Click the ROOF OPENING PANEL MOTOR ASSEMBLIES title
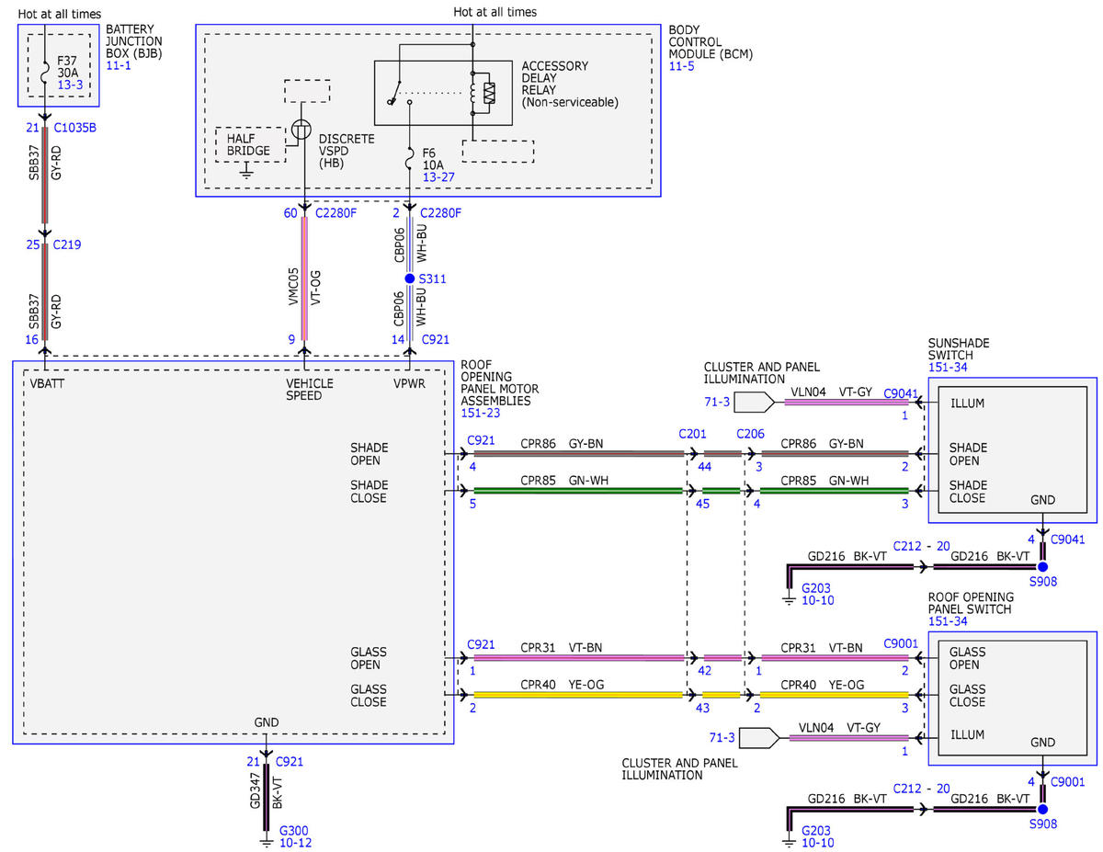 click(x=499, y=383)
